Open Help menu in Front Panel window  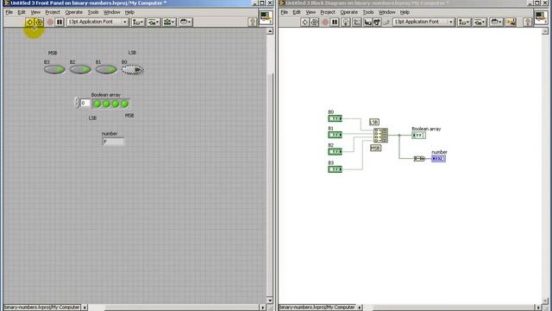click(129, 12)
